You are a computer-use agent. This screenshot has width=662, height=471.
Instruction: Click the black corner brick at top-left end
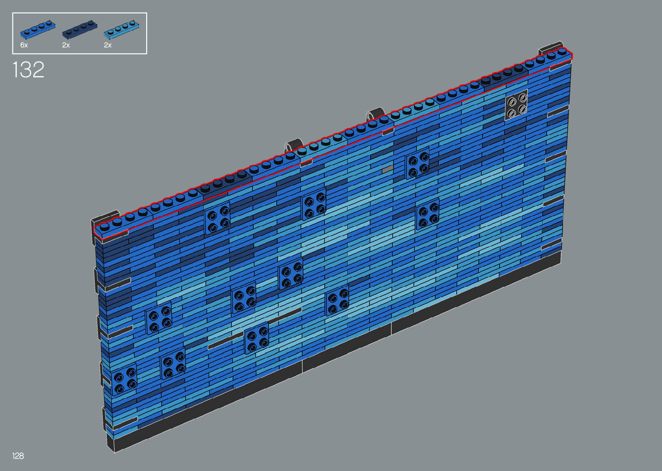click(x=104, y=217)
